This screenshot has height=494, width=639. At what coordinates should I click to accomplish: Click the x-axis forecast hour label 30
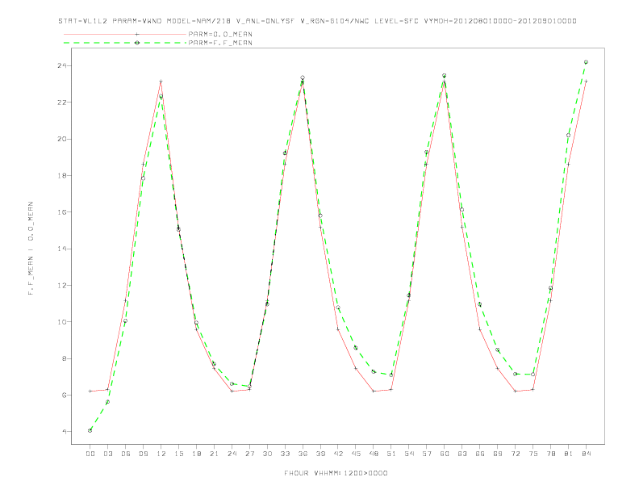267,454
